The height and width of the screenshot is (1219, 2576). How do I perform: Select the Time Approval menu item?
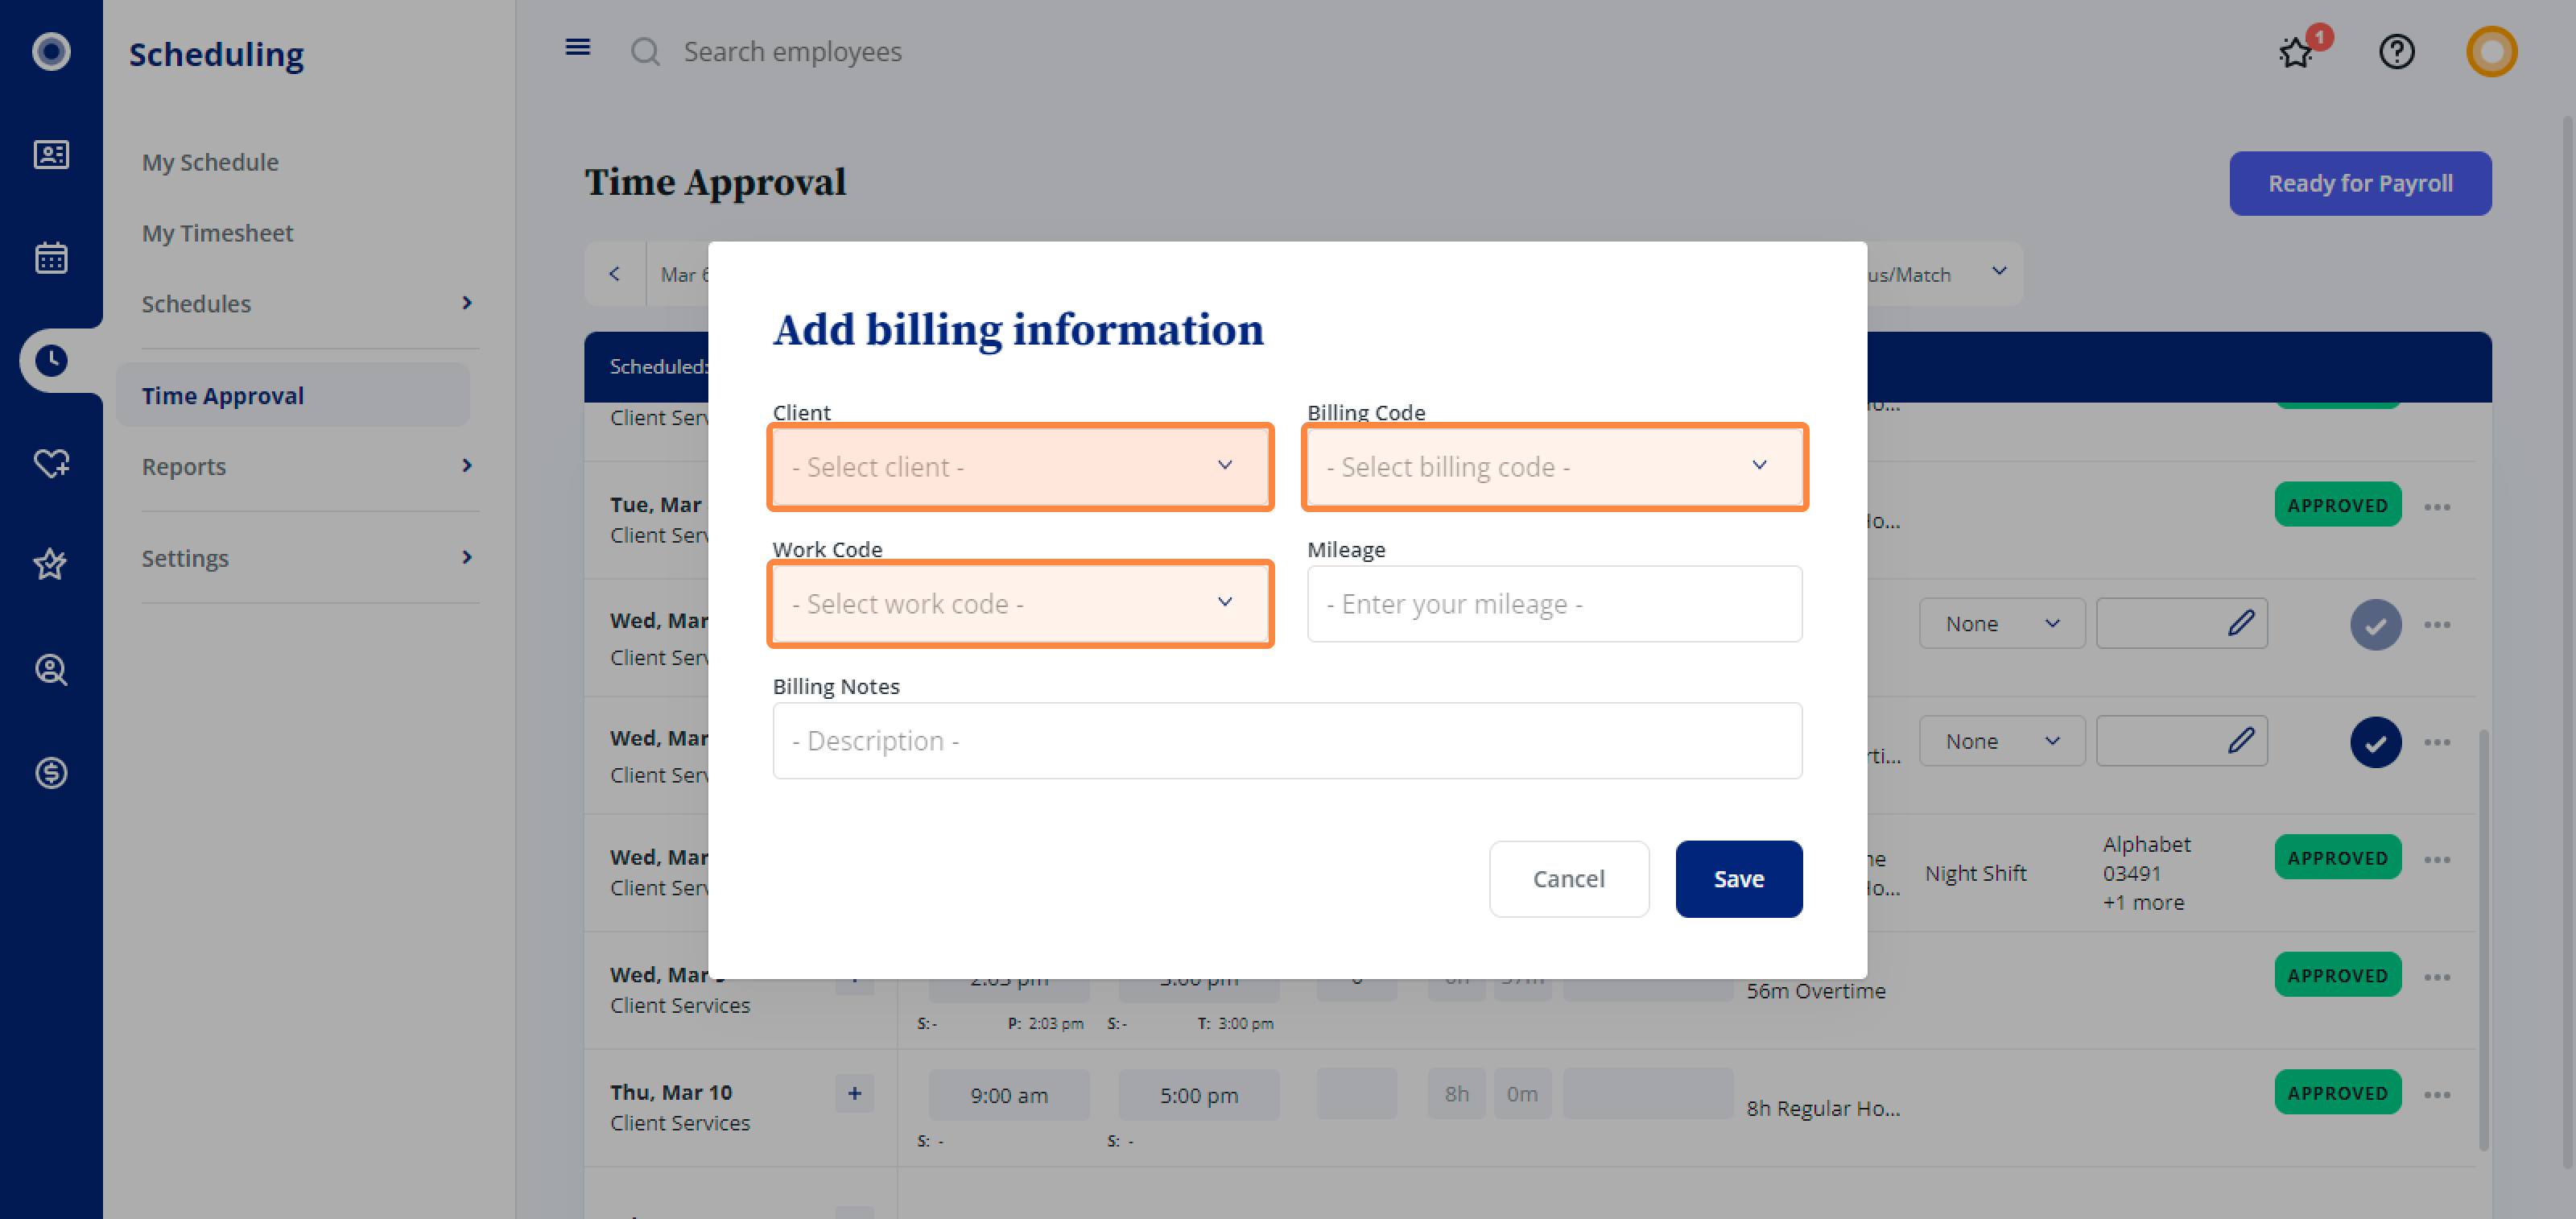pyautogui.click(x=293, y=395)
